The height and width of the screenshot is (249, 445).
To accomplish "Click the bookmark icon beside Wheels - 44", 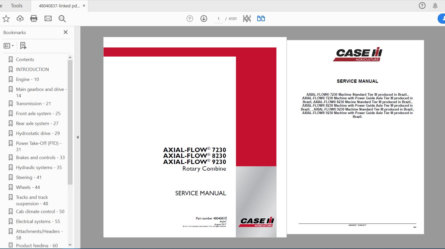I will [11, 187].
